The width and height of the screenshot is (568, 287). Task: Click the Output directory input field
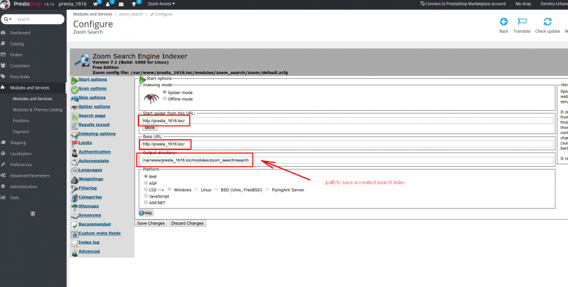pos(347,160)
